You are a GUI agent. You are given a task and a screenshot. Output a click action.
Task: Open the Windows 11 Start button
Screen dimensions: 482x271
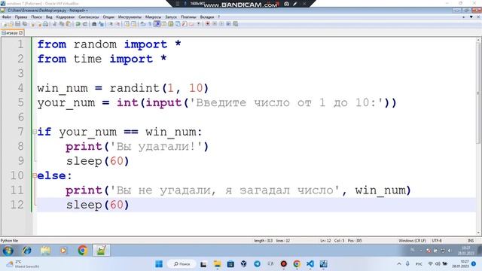click(x=159, y=264)
